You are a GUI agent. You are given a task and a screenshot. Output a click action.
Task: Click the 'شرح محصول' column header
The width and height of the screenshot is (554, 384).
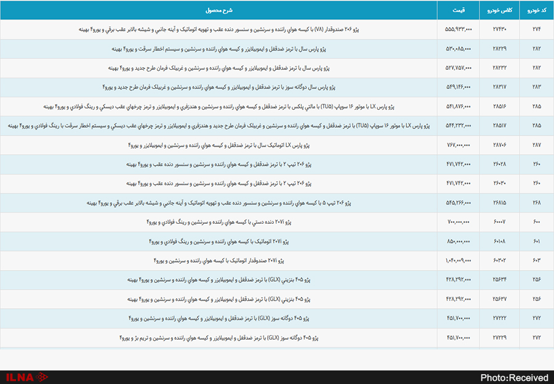click(x=219, y=10)
